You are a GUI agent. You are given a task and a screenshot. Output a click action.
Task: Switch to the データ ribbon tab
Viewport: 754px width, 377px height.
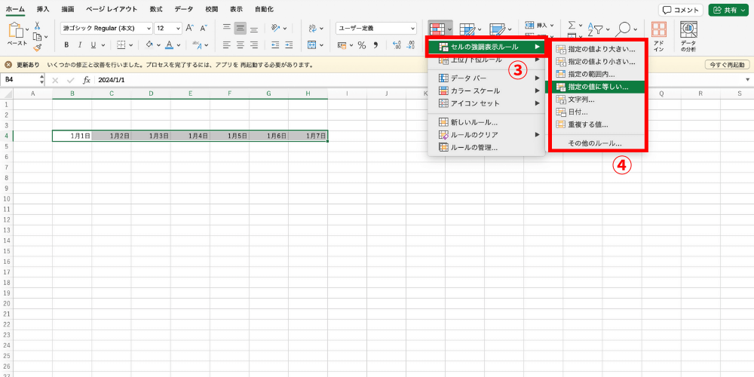[184, 9]
